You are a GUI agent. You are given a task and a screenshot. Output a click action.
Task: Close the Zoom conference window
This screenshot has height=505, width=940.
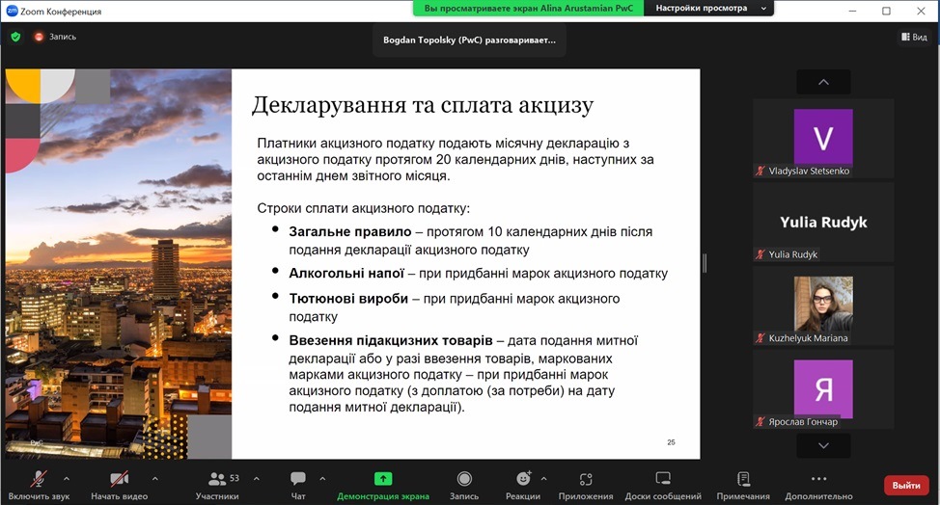921,11
